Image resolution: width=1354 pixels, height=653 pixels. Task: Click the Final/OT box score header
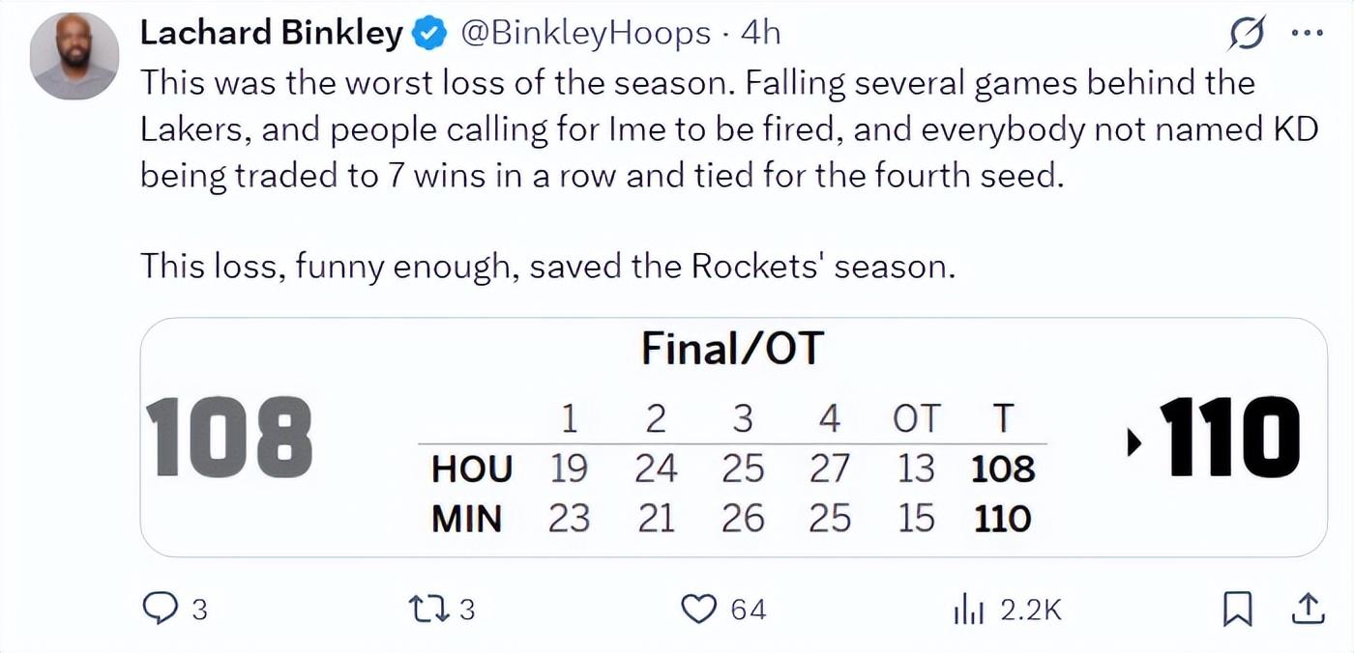pyautogui.click(x=732, y=347)
